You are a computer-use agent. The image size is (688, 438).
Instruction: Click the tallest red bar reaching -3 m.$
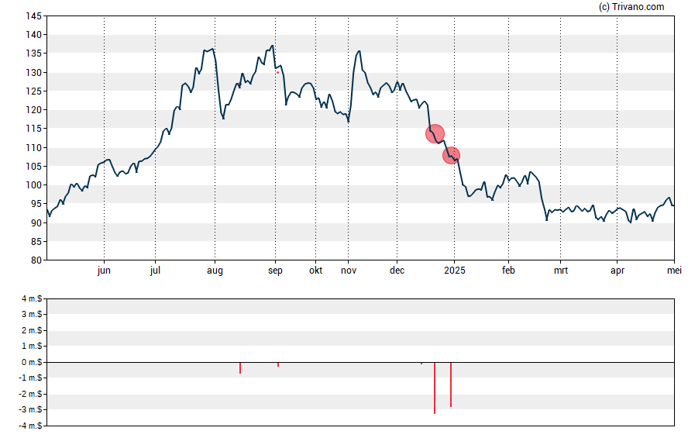tap(435, 388)
